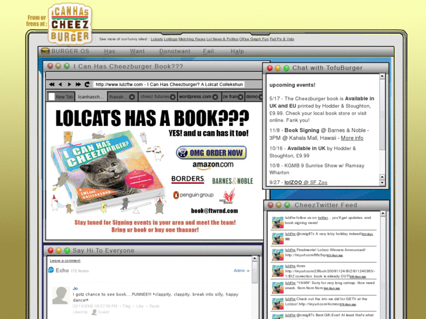
Task: Go forward with the single right arrow
Action: tap(69, 84)
